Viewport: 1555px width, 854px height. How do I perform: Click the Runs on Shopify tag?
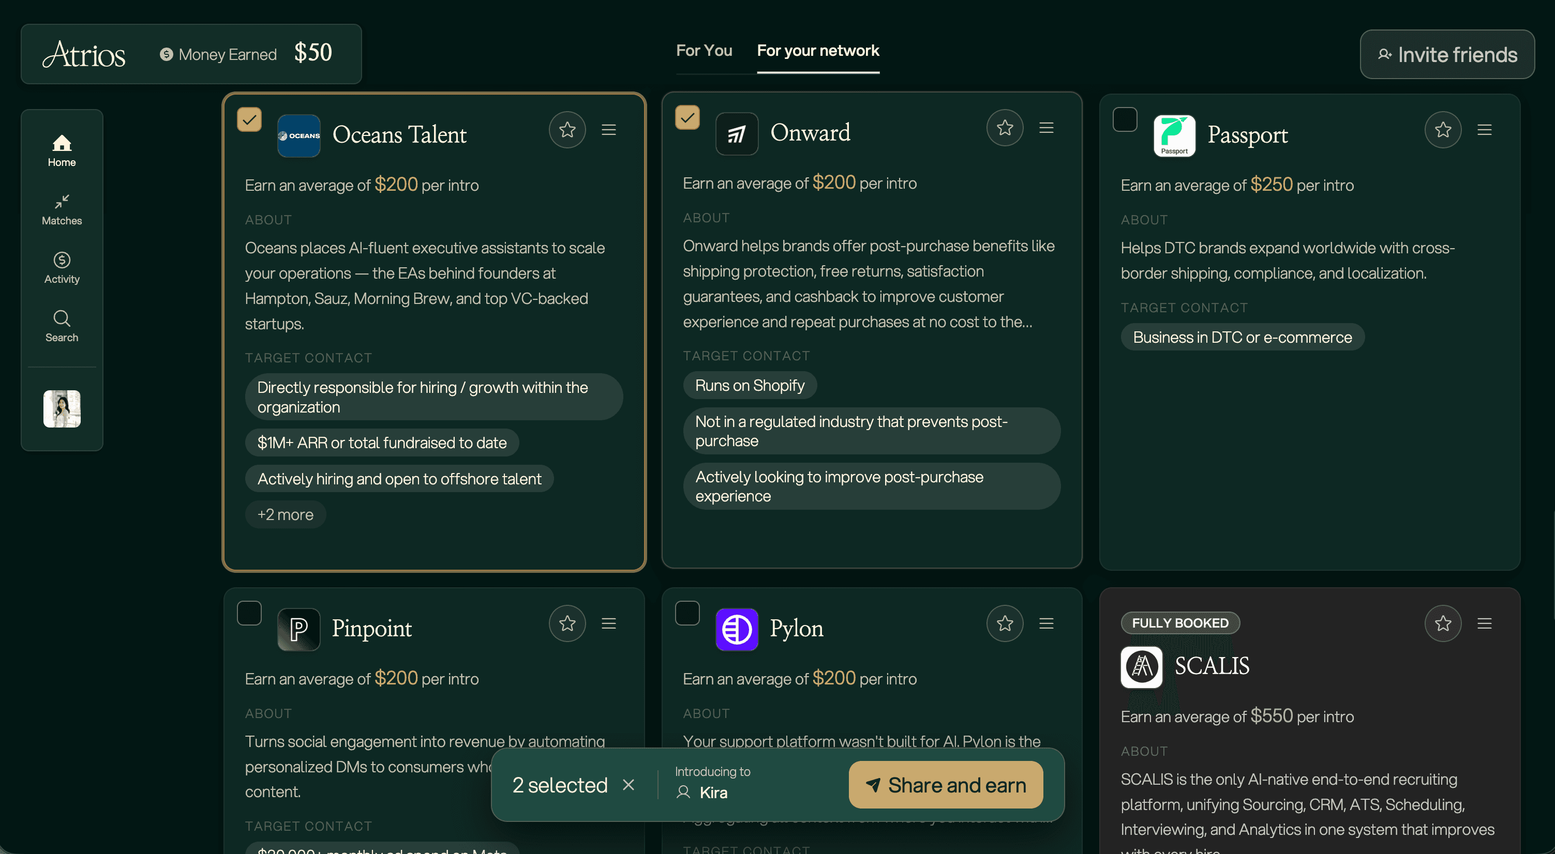point(750,386)
